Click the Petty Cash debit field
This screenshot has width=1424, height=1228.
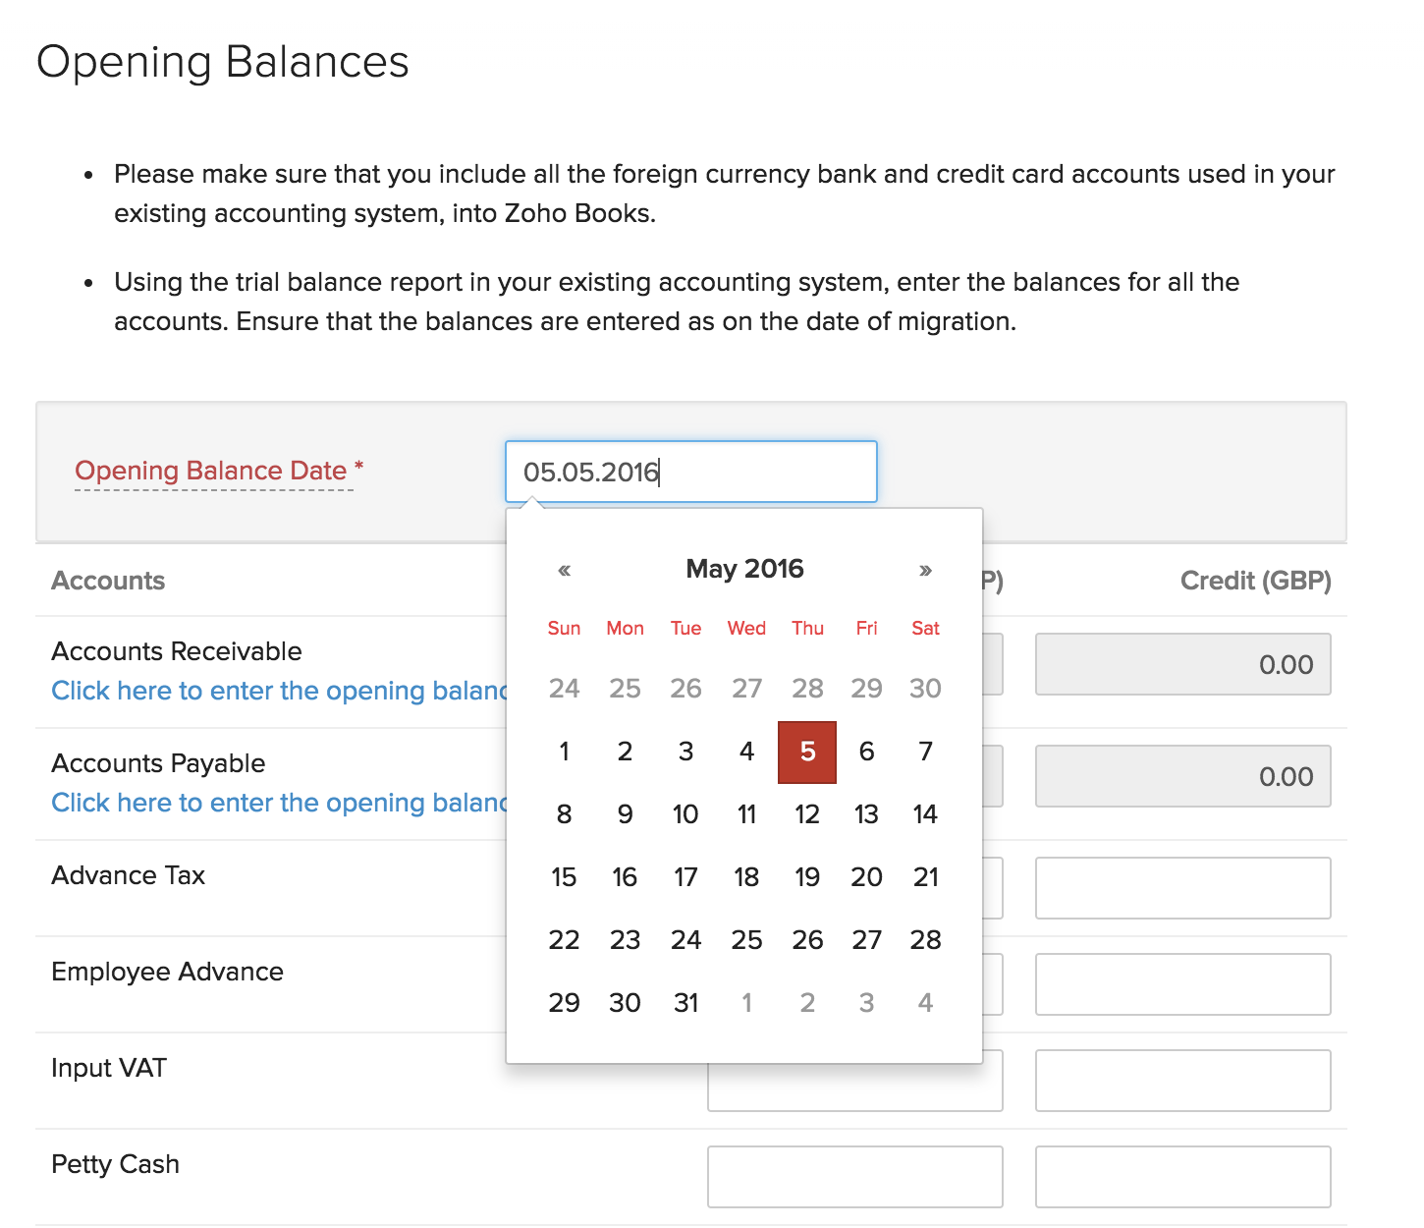click(854, 1177)
